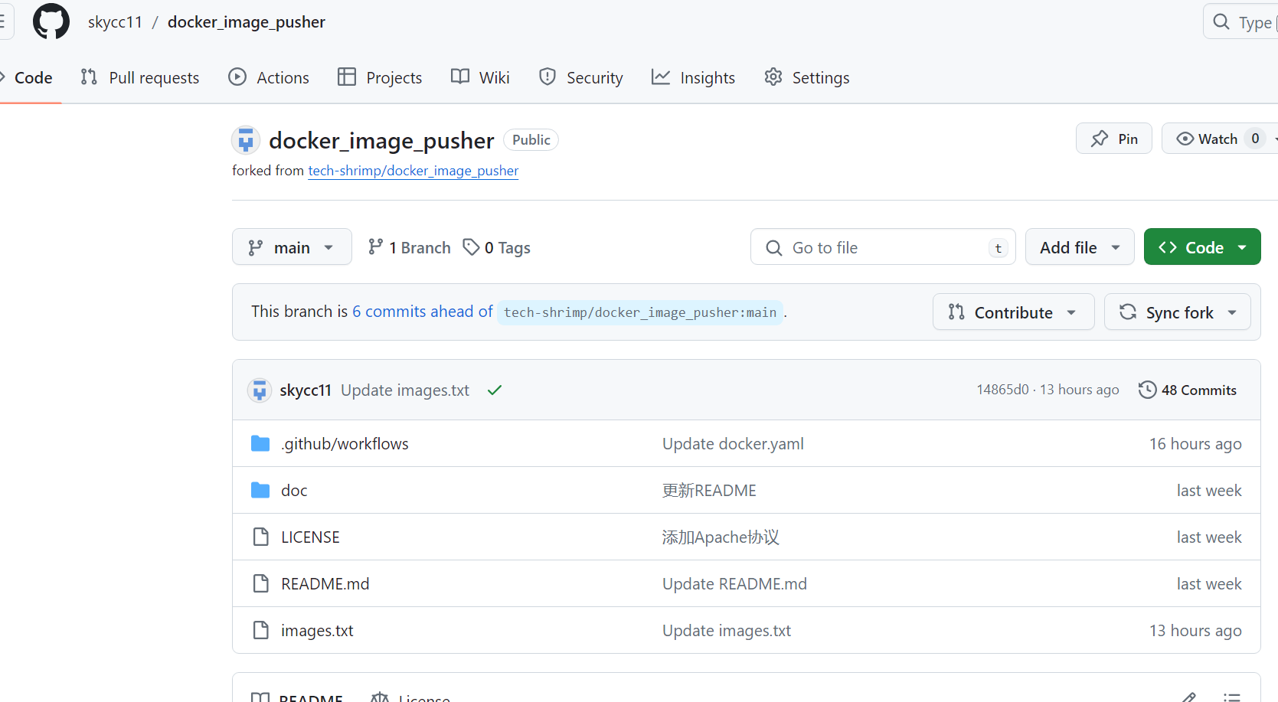
Task: Open the LICENSE file
Action: point(310,537)
